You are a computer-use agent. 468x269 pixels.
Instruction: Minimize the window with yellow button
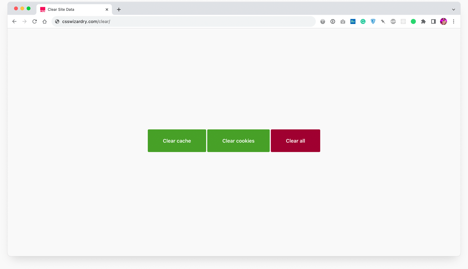pos(22,8)
